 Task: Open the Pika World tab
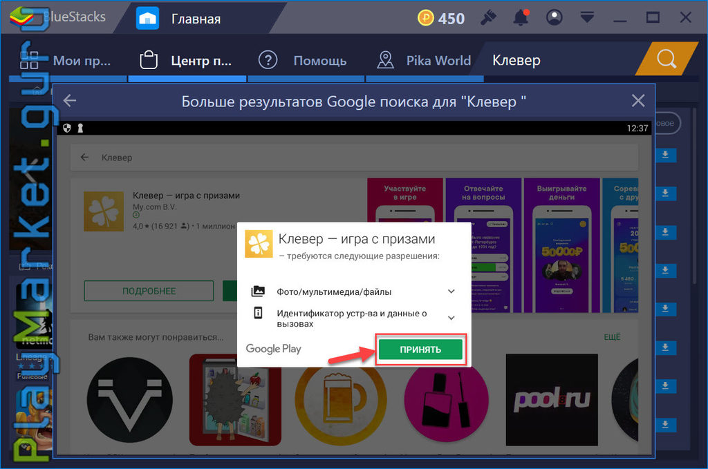point(425,60)
